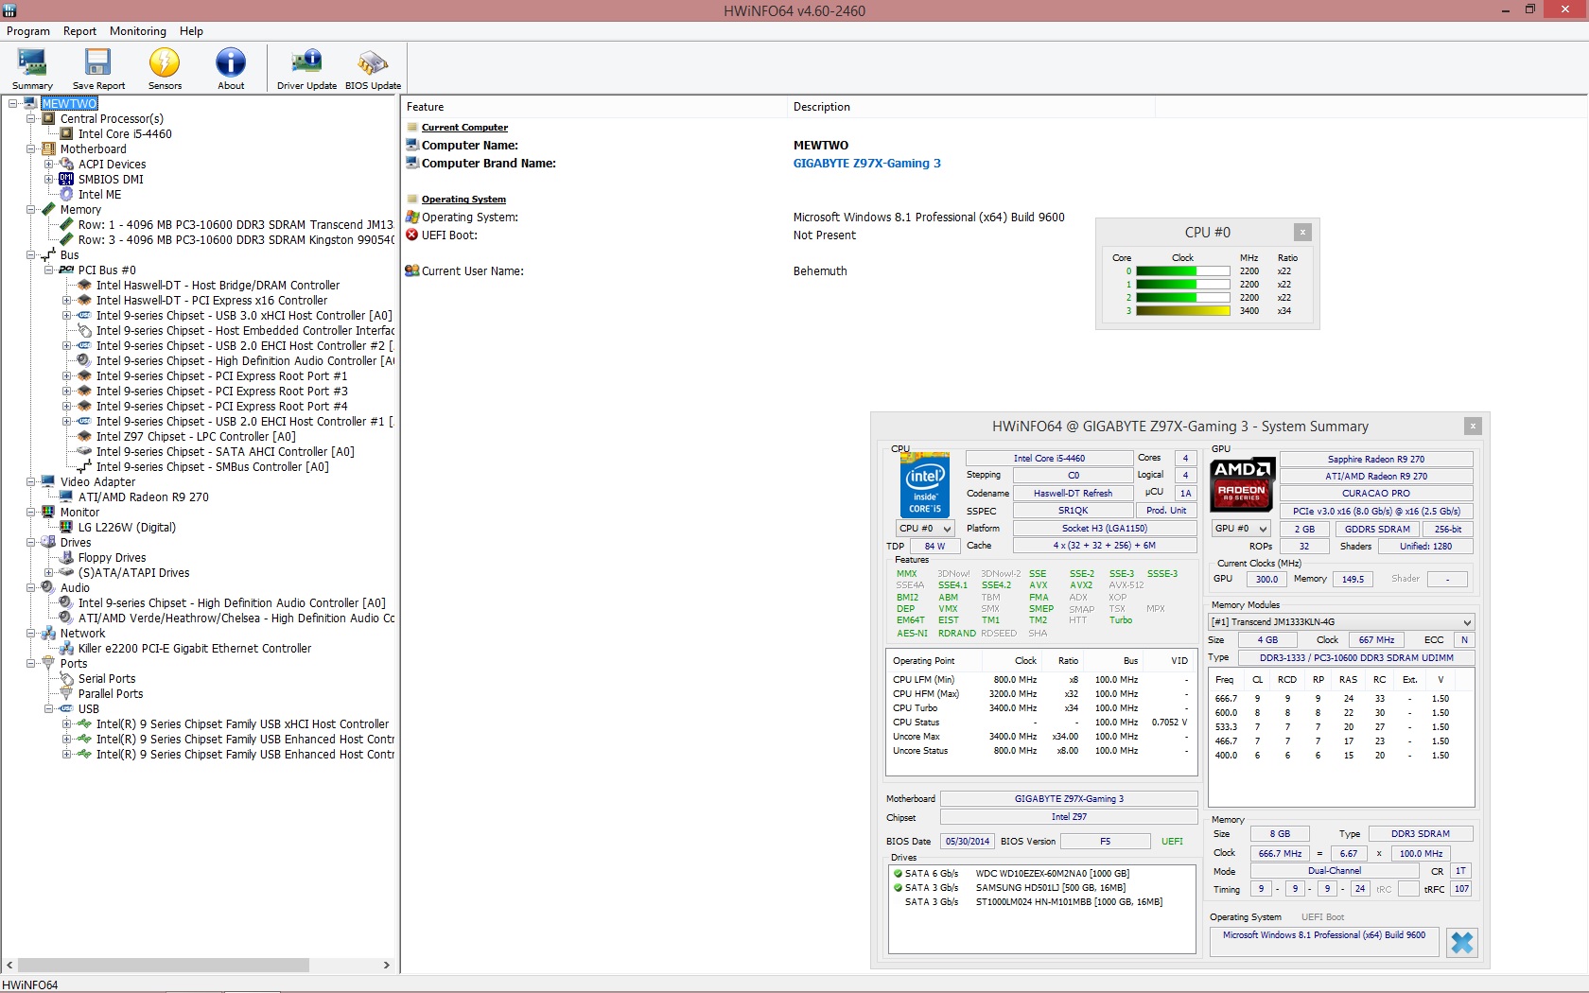Click the Audio node speaker icon
The width and height of the screenshot is (1589, 993).
49,588
